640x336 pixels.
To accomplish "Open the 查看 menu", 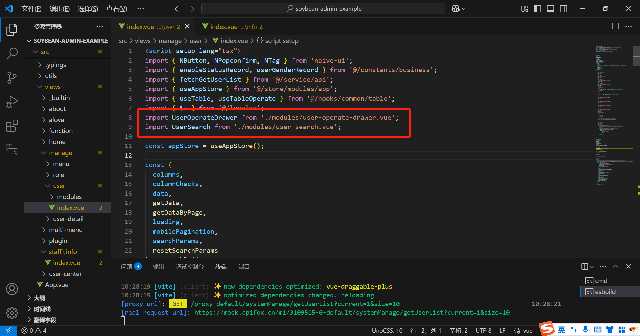I will pyautogui.click(x=116, y=9).
